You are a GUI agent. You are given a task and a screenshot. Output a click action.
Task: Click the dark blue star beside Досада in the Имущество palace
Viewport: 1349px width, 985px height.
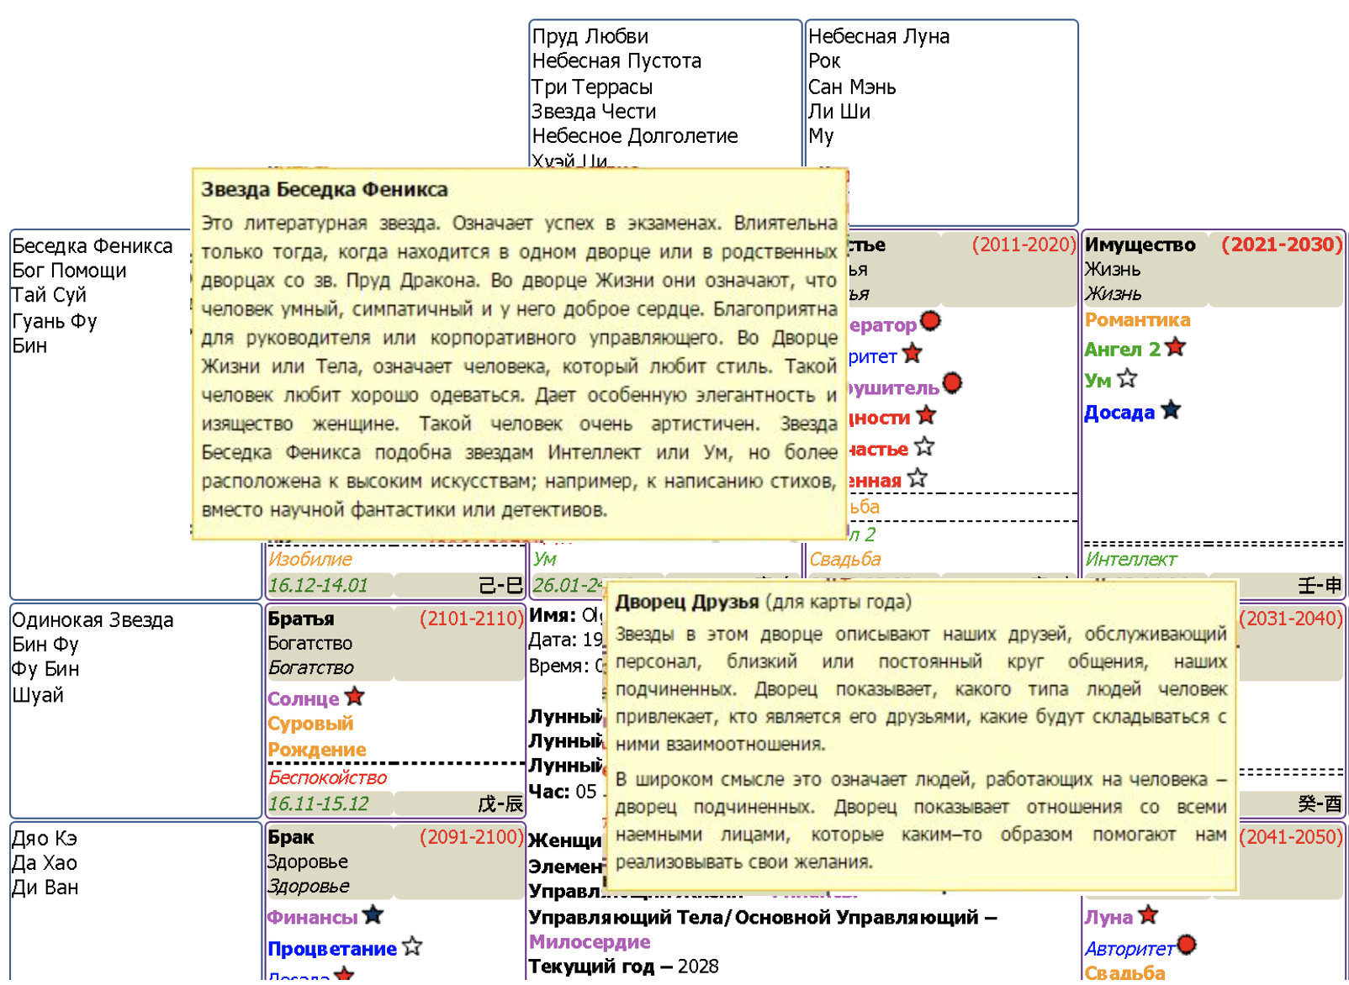point(1171,411)
